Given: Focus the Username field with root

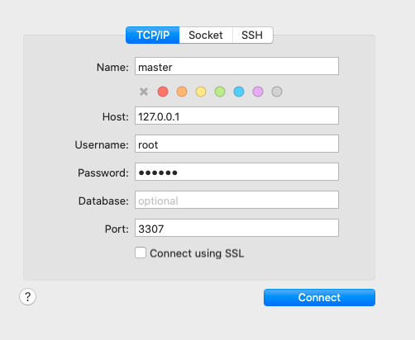Looking at the screenshot, I should coord(236,144).
